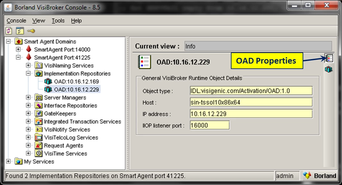
Task: Minimize the VisiBroker Console window
Action: pyautogui.click(x=295, y=5)
